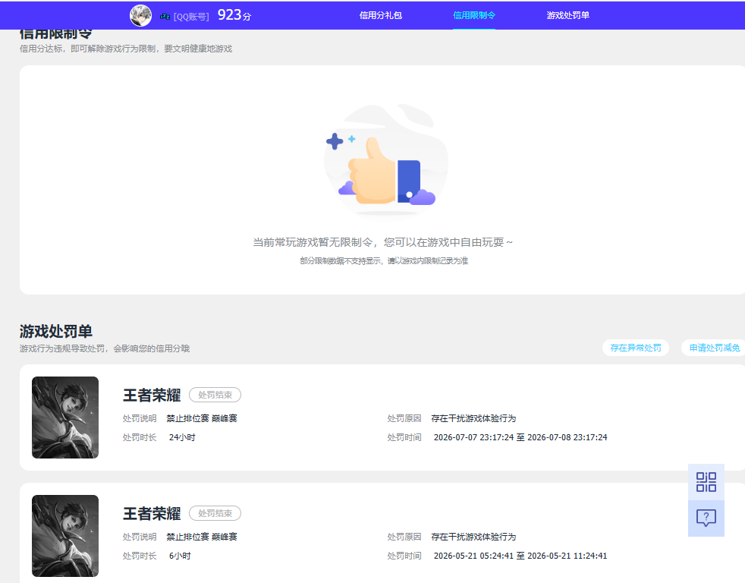This screenshot has width=745, height=583.
Task: Click time range 2026-05-21 05:24:41 至 11:24:41
Action: coord(520,556)
